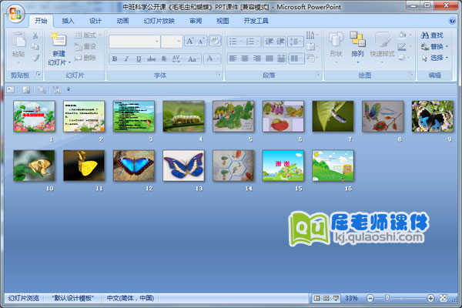
Task: Switch to the Insert tab
Action: pyautogui.click(x=68, y=21)
